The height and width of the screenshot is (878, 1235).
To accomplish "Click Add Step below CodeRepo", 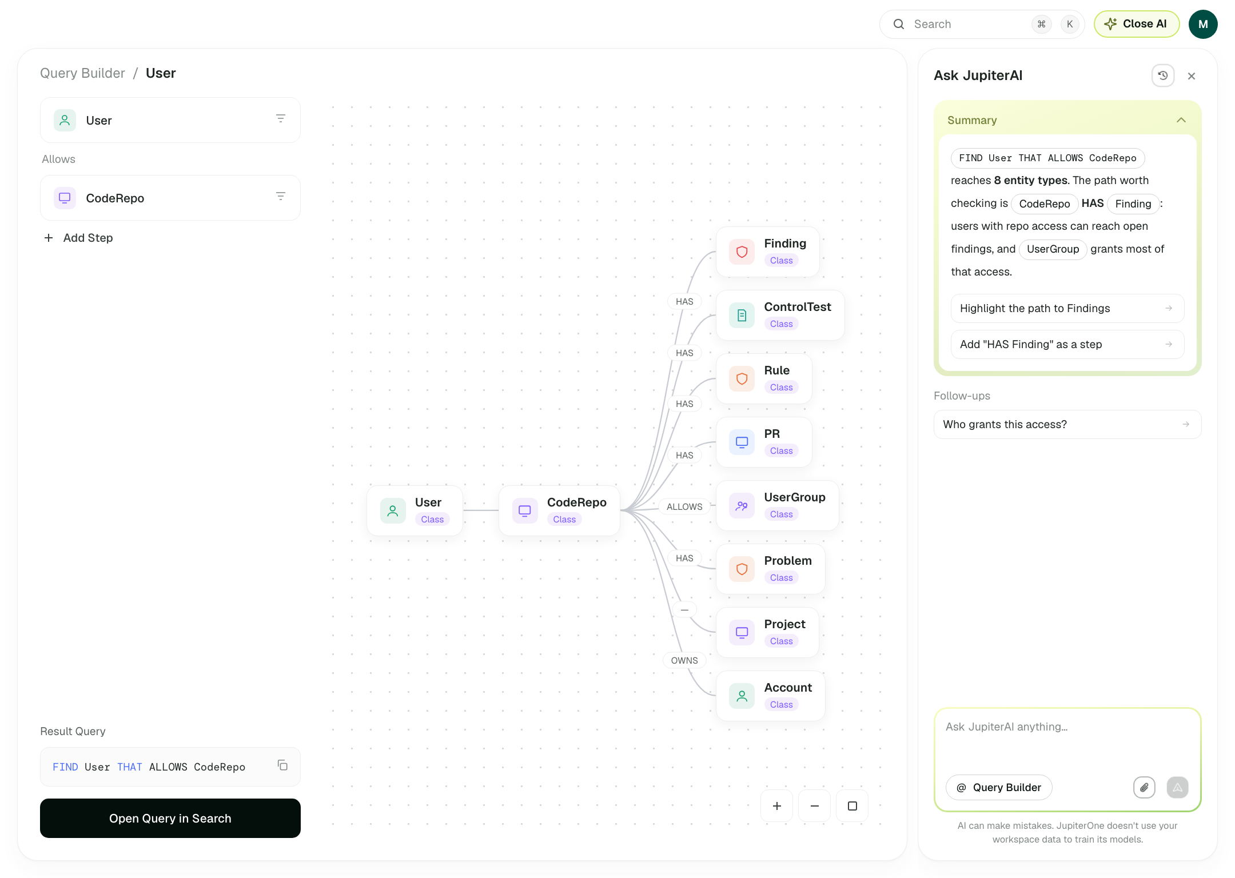I will (79, 238).
